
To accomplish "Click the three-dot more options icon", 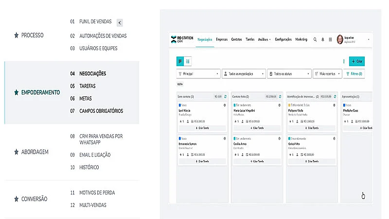I will click(344, 61).
